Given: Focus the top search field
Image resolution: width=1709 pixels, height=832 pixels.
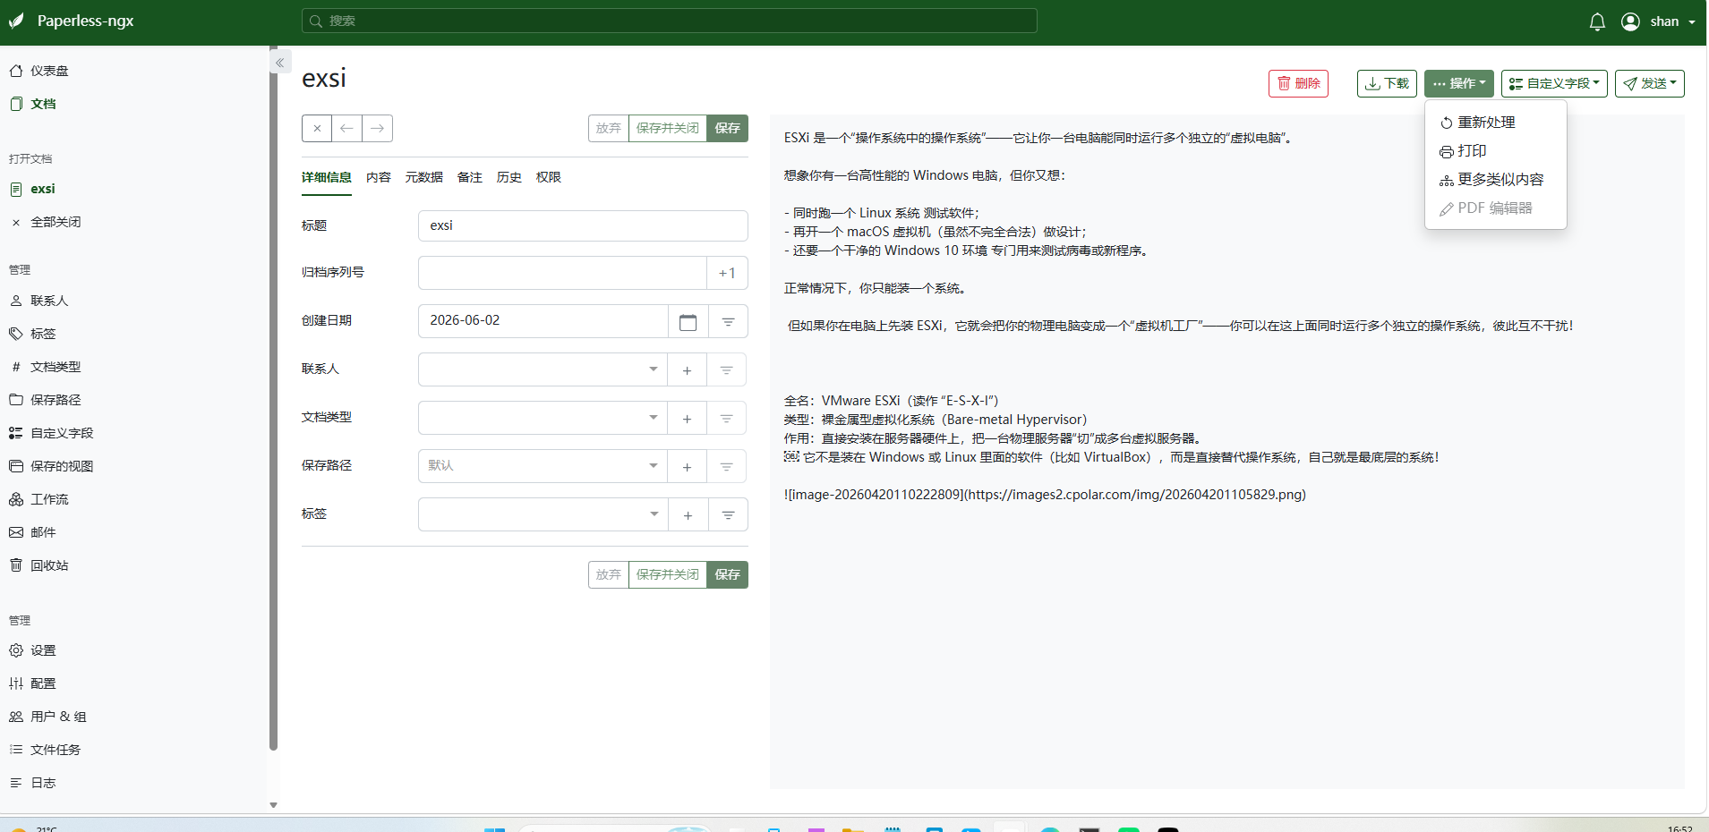Looking at the screenshot, I should [x=670, y=21].
